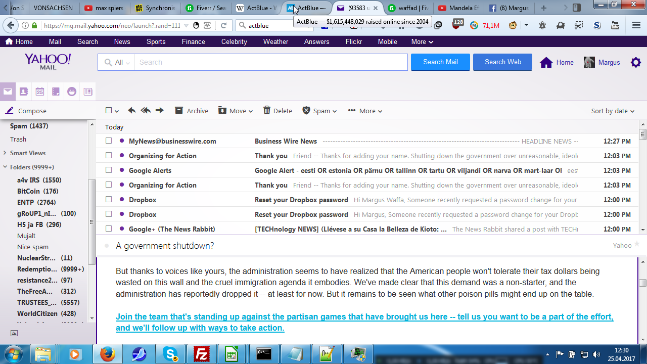The width and height of the screenshot is (647, 364).
Task: Open the Trash folder
Action: (18, 139)
